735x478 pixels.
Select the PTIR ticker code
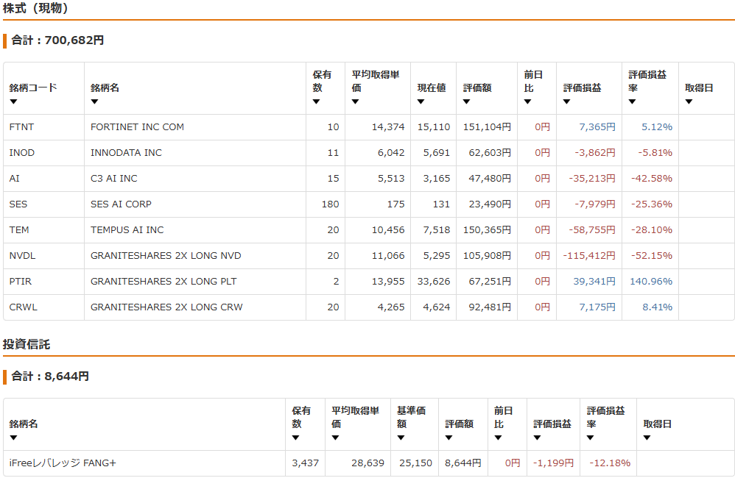click(x=21, y=282)
